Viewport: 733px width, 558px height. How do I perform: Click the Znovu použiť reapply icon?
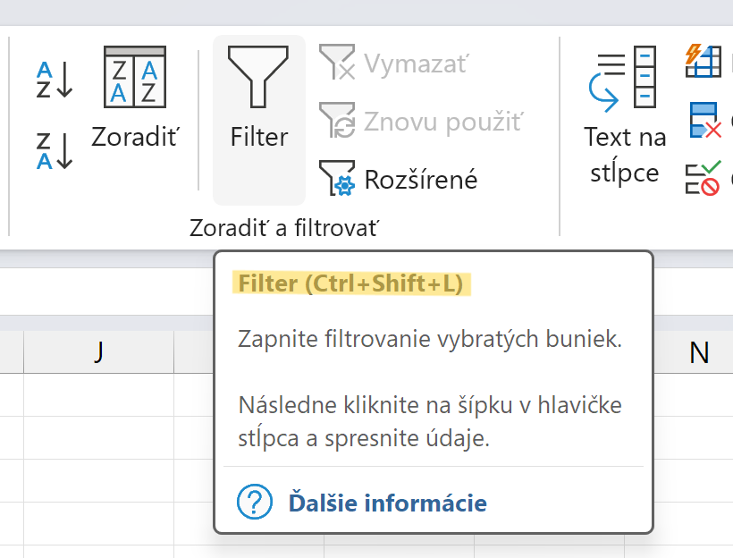click(337, 120)
